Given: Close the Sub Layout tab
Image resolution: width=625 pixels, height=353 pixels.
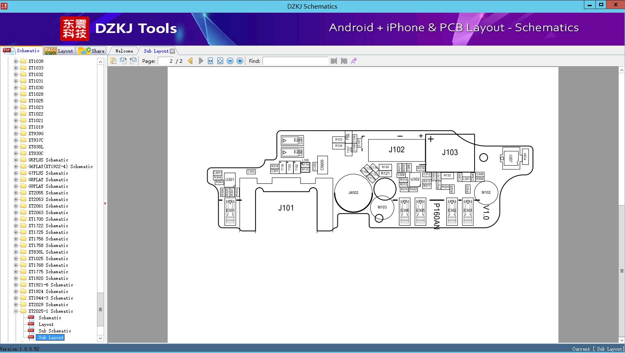Looking at the screenshot, I should click(173, 51).
